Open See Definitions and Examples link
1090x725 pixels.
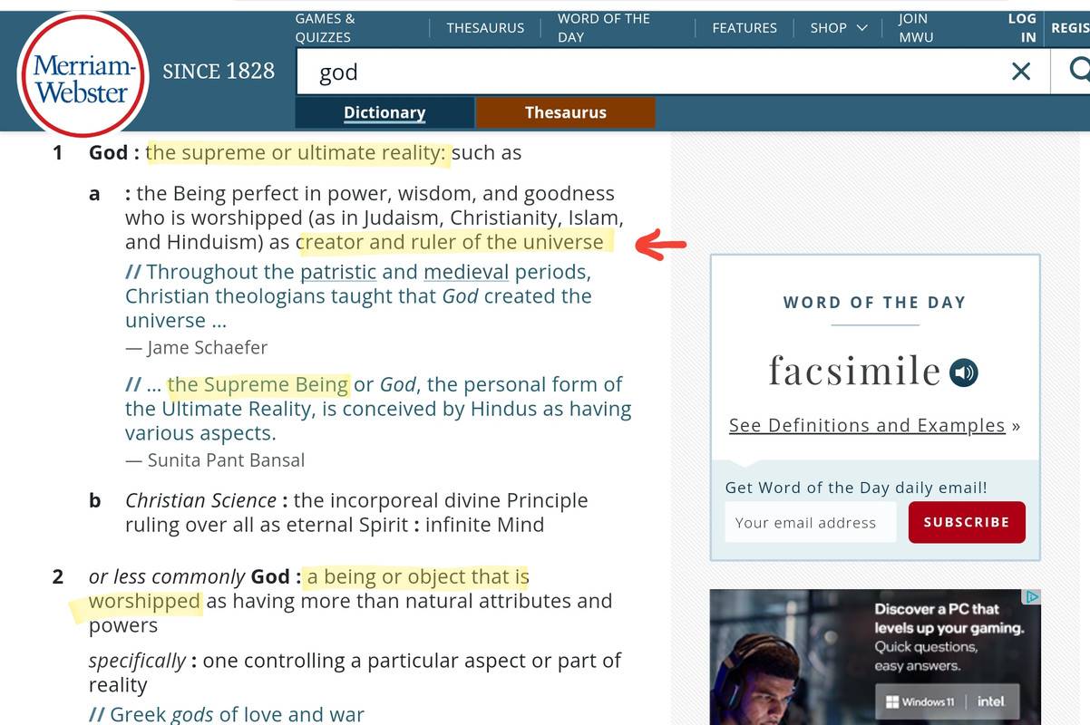coord(867,425)
